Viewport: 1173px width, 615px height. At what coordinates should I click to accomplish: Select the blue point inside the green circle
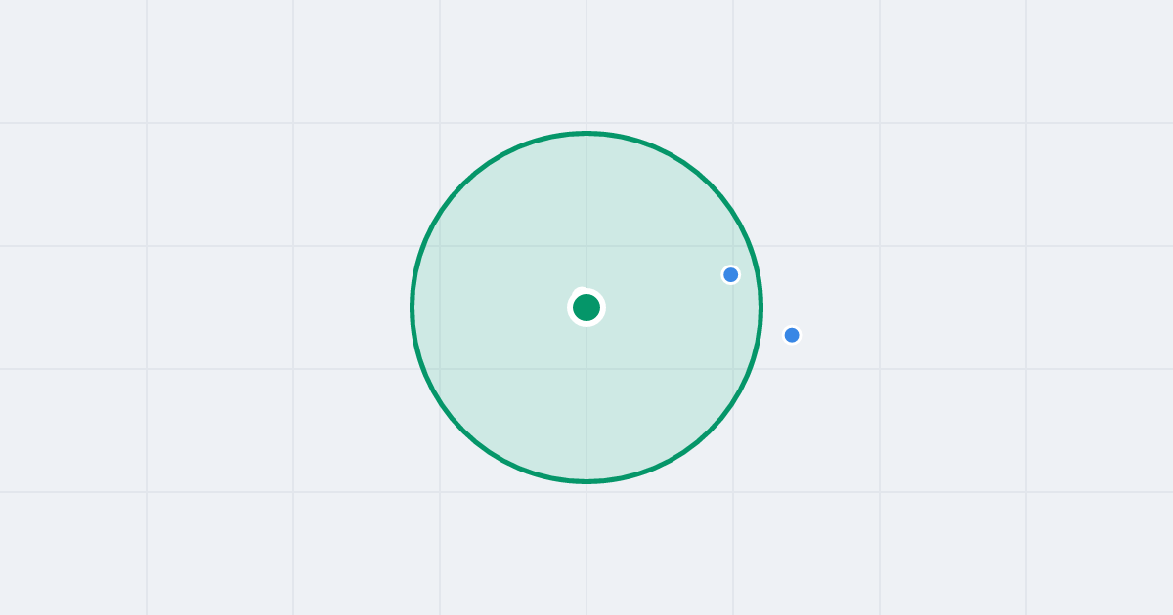pyautogui.click(x=730, y=275)
